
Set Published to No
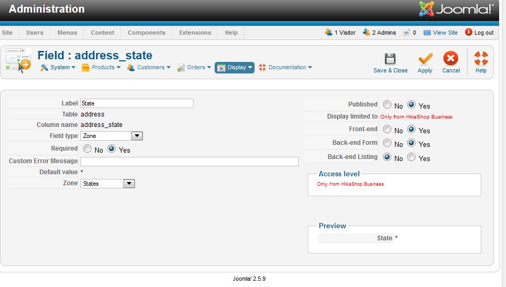(x=387, y=104)
